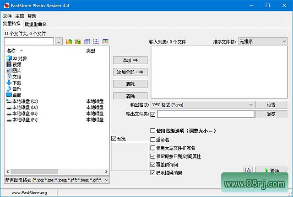This screenshot has width=293, height=197.
Task: Uncheck 覆盖前询问 checkbox
Action: [x=152, y=165]
